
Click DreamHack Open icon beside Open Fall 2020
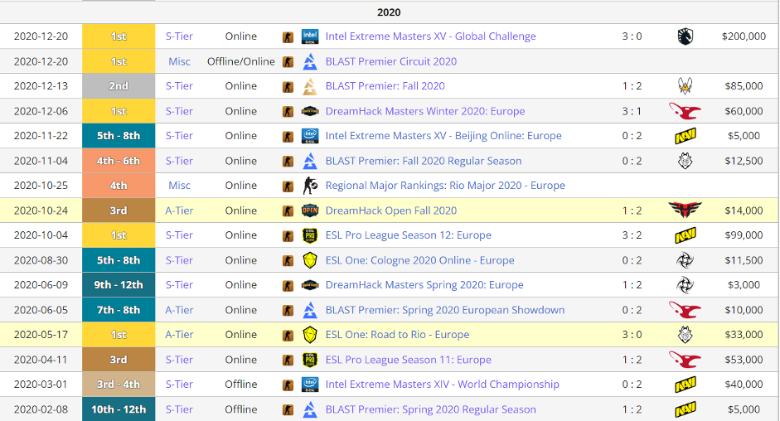(x=310, y=210)
